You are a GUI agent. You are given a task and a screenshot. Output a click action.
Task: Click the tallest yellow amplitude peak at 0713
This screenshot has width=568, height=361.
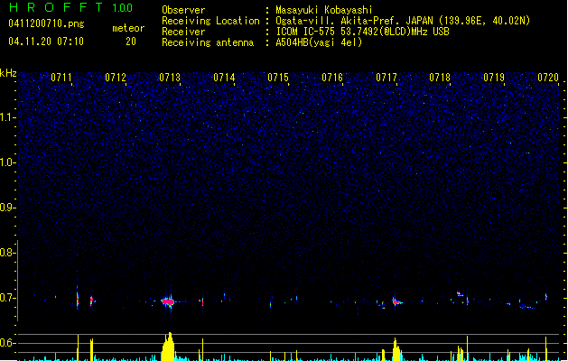pyautogui.click(x=169, y=347)
